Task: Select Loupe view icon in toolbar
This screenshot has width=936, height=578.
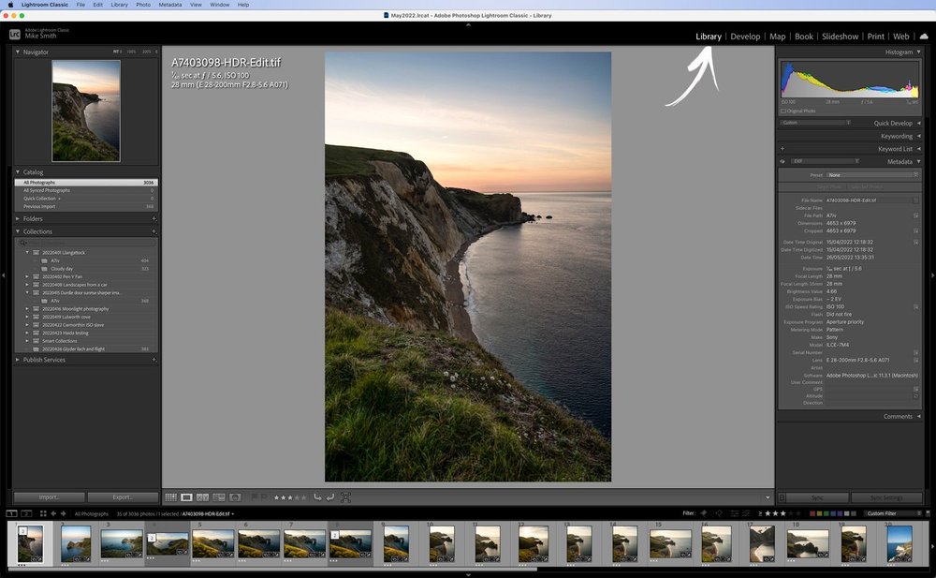Action: coord(187,497)
